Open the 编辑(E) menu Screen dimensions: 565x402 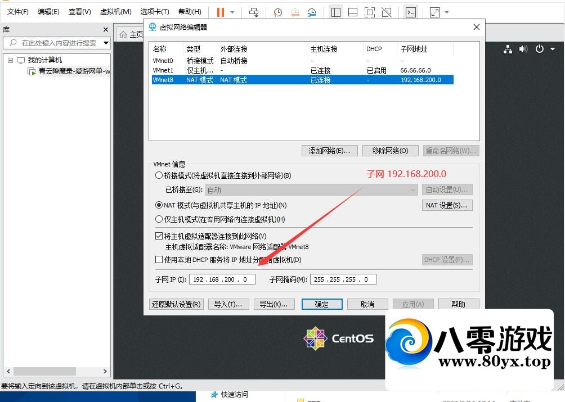pos(48,11)
